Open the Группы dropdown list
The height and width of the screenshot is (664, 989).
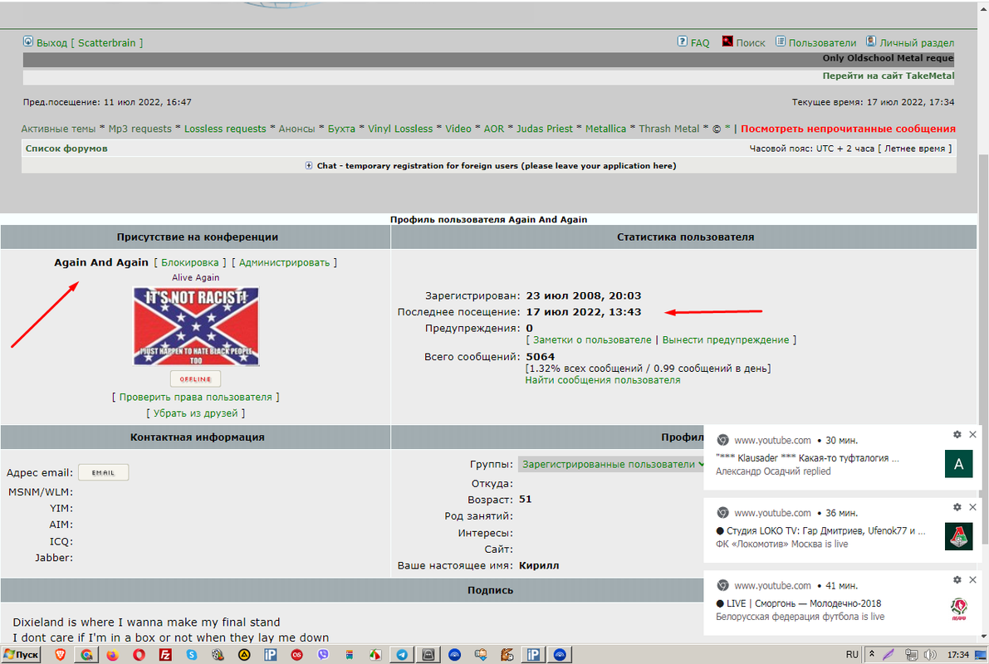pos(611,464)
